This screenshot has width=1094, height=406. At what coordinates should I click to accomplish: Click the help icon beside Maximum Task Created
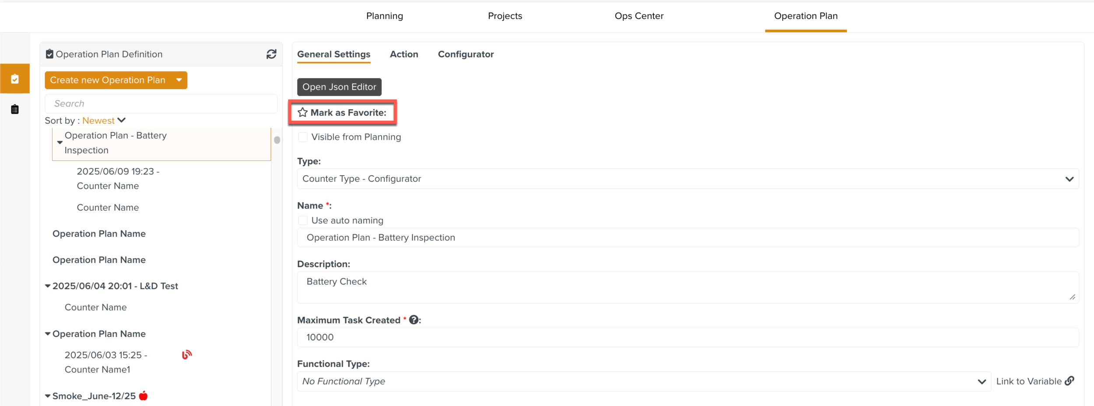[x=414, y=320]
